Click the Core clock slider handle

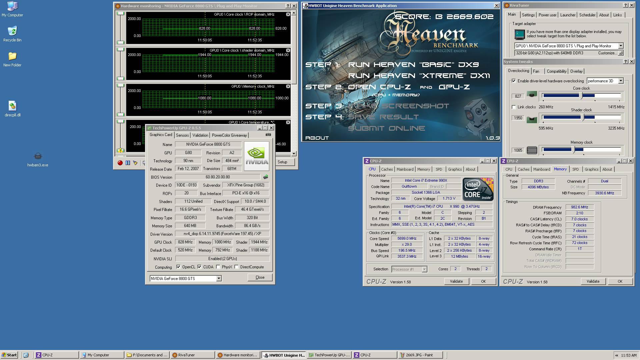tap(581, 96)
